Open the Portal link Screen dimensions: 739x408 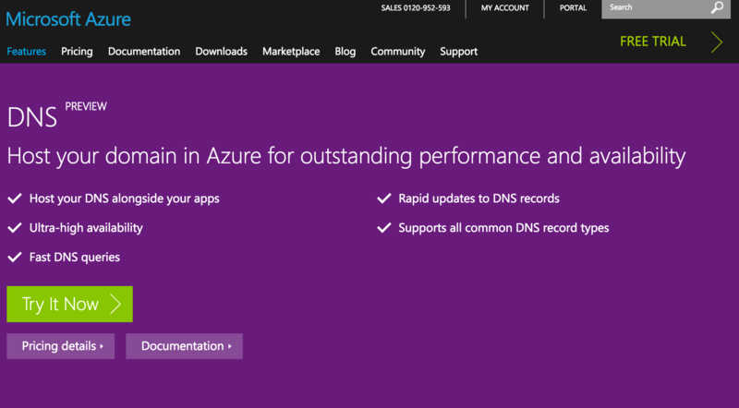tap(573, 8)
